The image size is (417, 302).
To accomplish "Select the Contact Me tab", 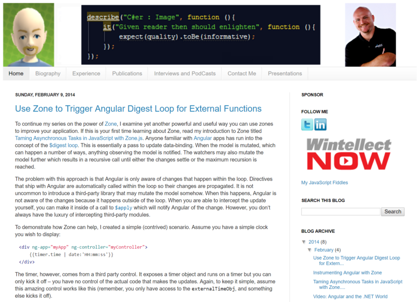I will tap(241, 73).
